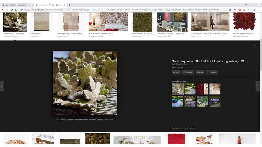Image resolution: width=262 pixels, height=147 pixels.
Task: Open the bottom-row woman in red top image
Action: coord(238,139)
